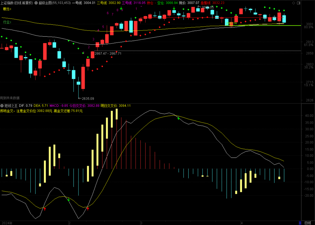
Task: Click the 超级主图(55,103,453) indicator name
Action: coord(55,3)
